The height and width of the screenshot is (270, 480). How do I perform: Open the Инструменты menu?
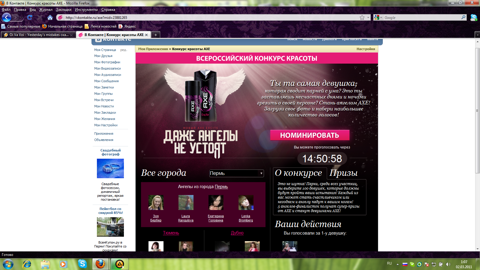click(86, 10)
